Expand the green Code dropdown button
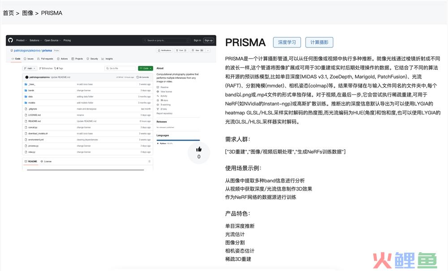The image size is (448, 271). [146, 68]
